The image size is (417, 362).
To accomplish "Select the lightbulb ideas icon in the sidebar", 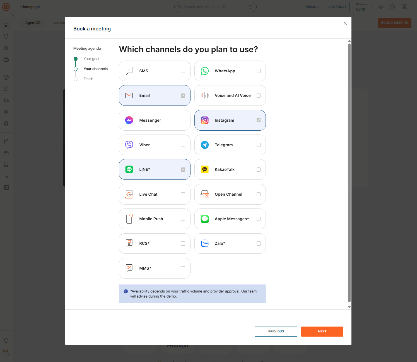I will click(6, 36).
